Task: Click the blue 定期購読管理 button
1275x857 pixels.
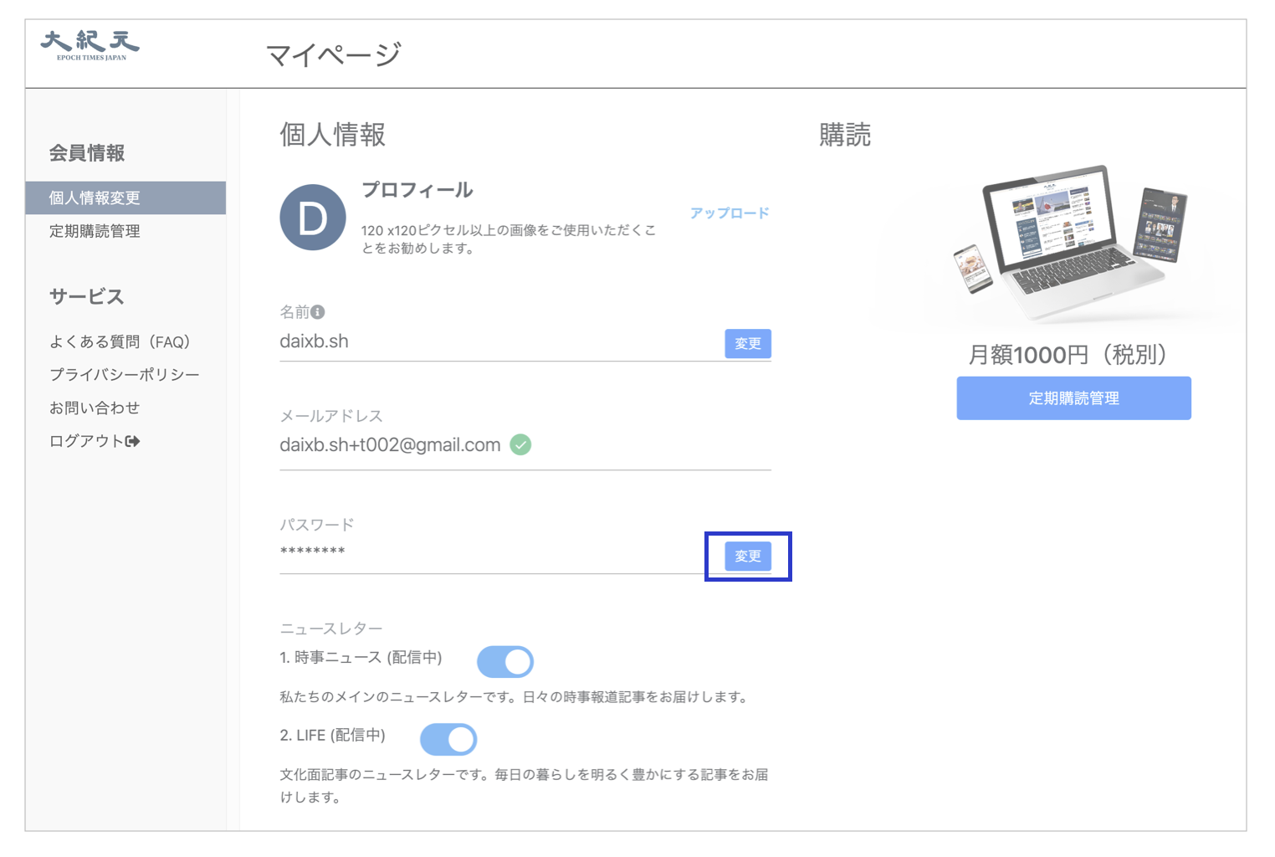Action: (x=1074, y=398)
